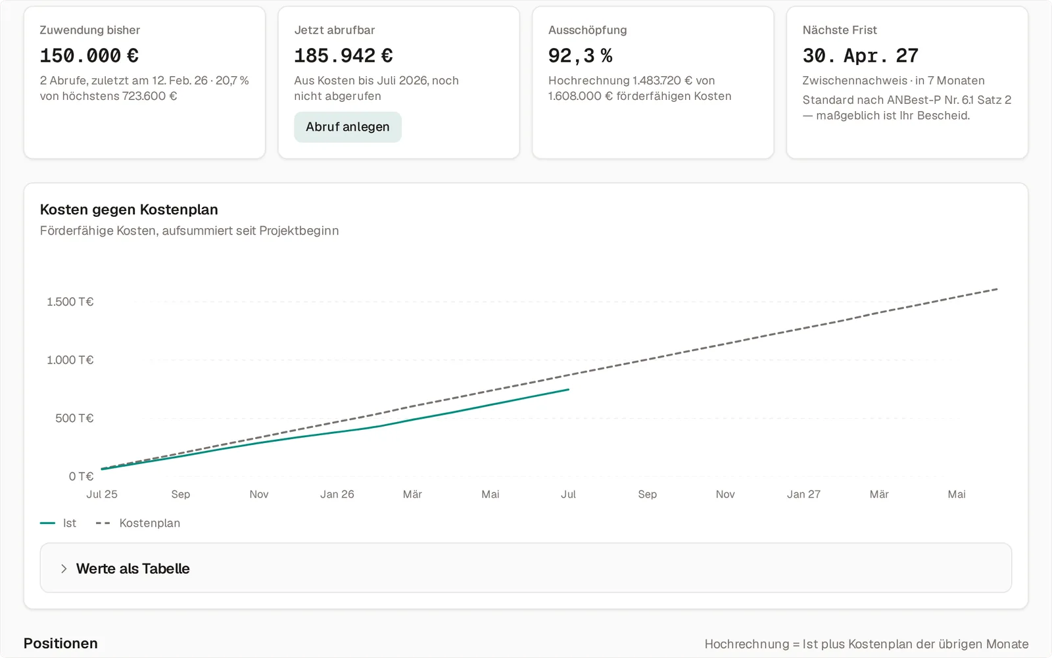Image resolution: width=1052 pixels, height=658 pixels.
Task: Click the 92,3 % Ausschöpfung value
Action: 580,56
